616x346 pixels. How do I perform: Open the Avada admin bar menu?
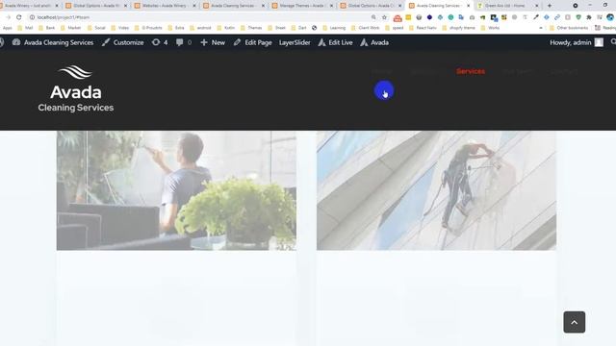(374, 42)
